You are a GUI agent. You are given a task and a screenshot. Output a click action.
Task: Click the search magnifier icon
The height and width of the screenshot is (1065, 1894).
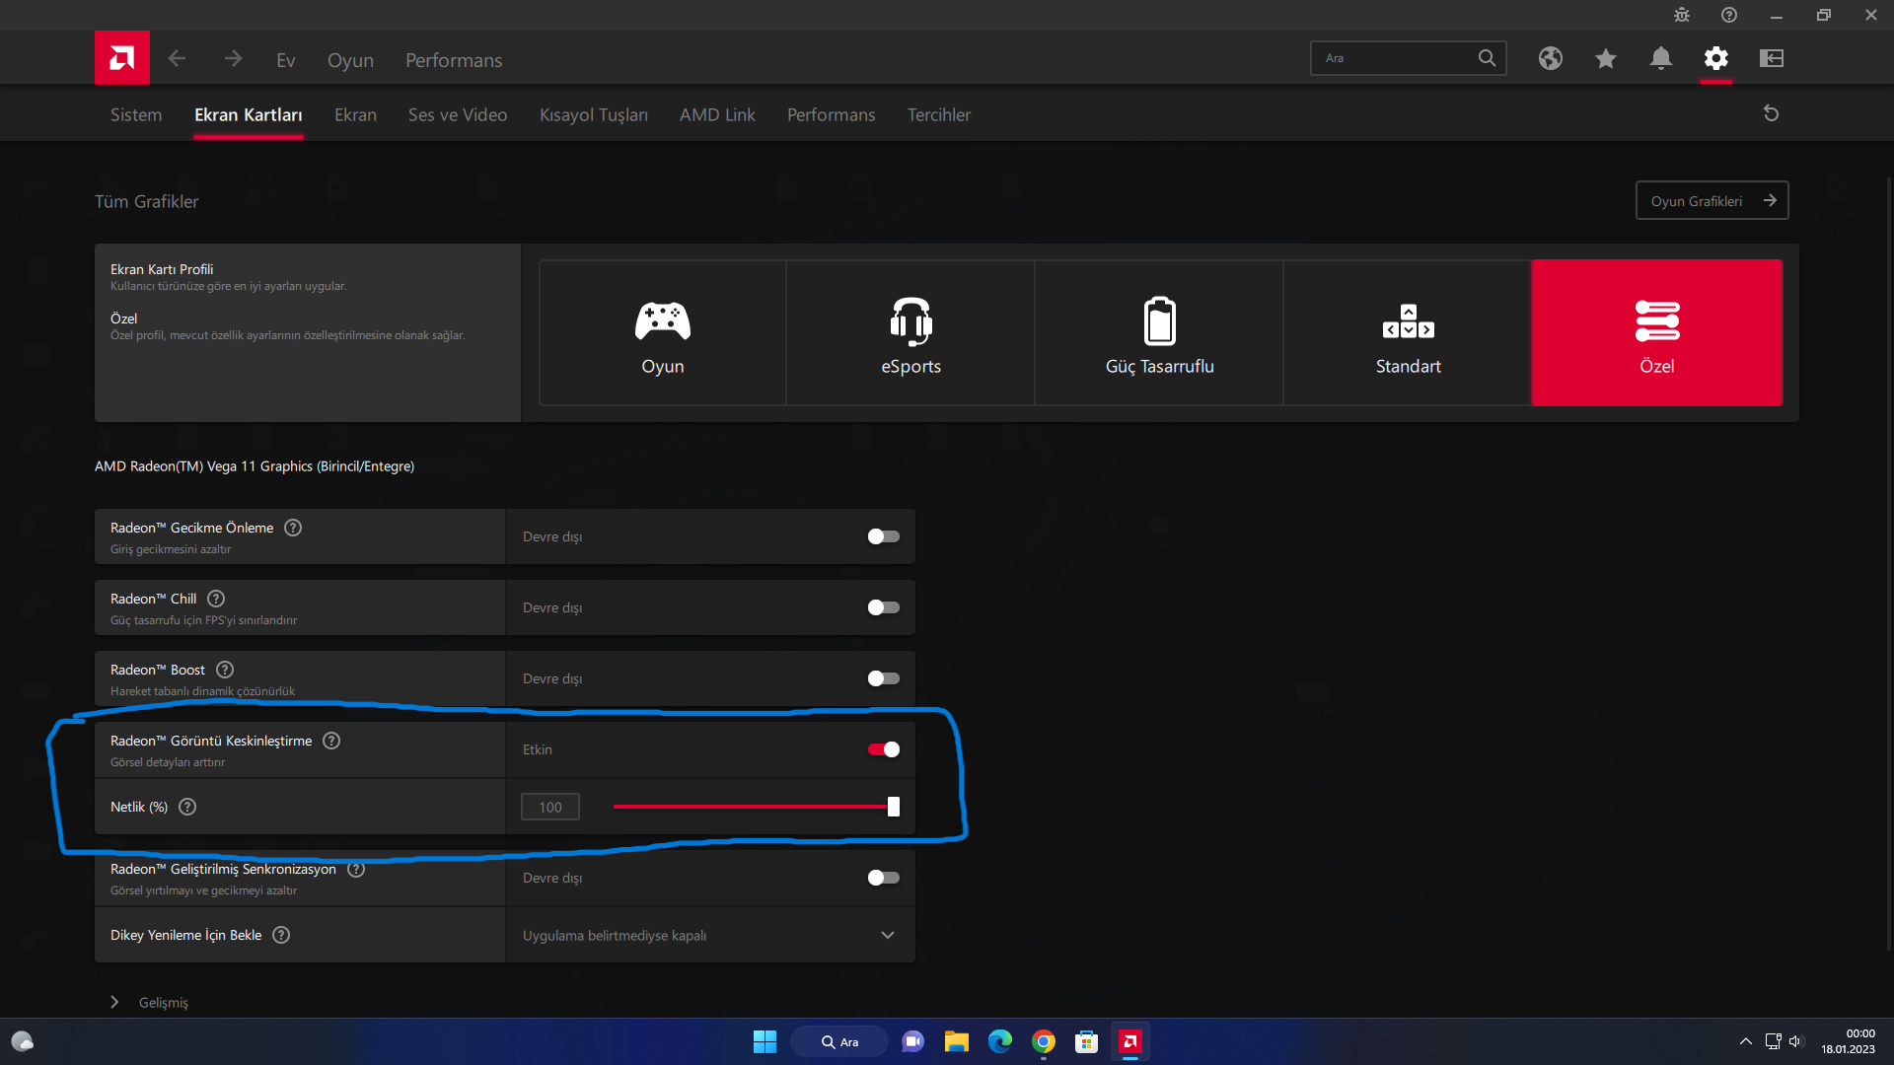pos(1487,58)
